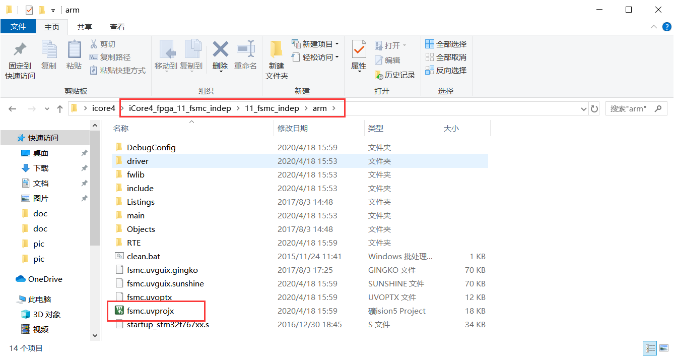Click the Delete (删除) red X icon
Image resolution: width=674 pixels, height=356 pixels.
pyautogui.click(x=220, y=50)
